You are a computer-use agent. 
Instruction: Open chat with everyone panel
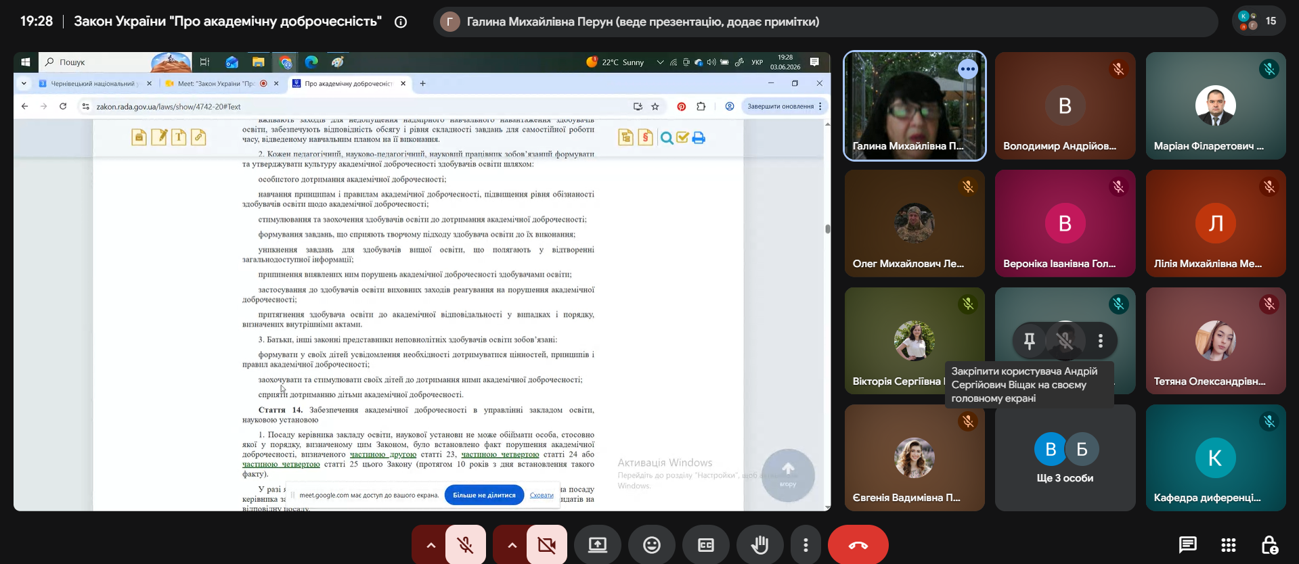1187,545
